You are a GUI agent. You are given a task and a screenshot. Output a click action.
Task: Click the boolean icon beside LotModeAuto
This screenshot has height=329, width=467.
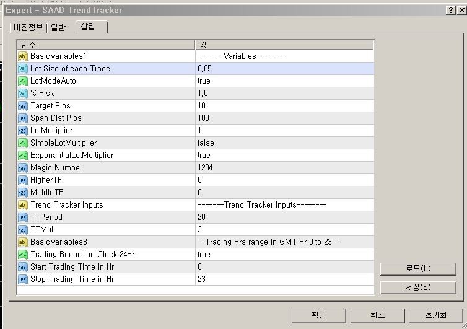(x=23, y=81)
